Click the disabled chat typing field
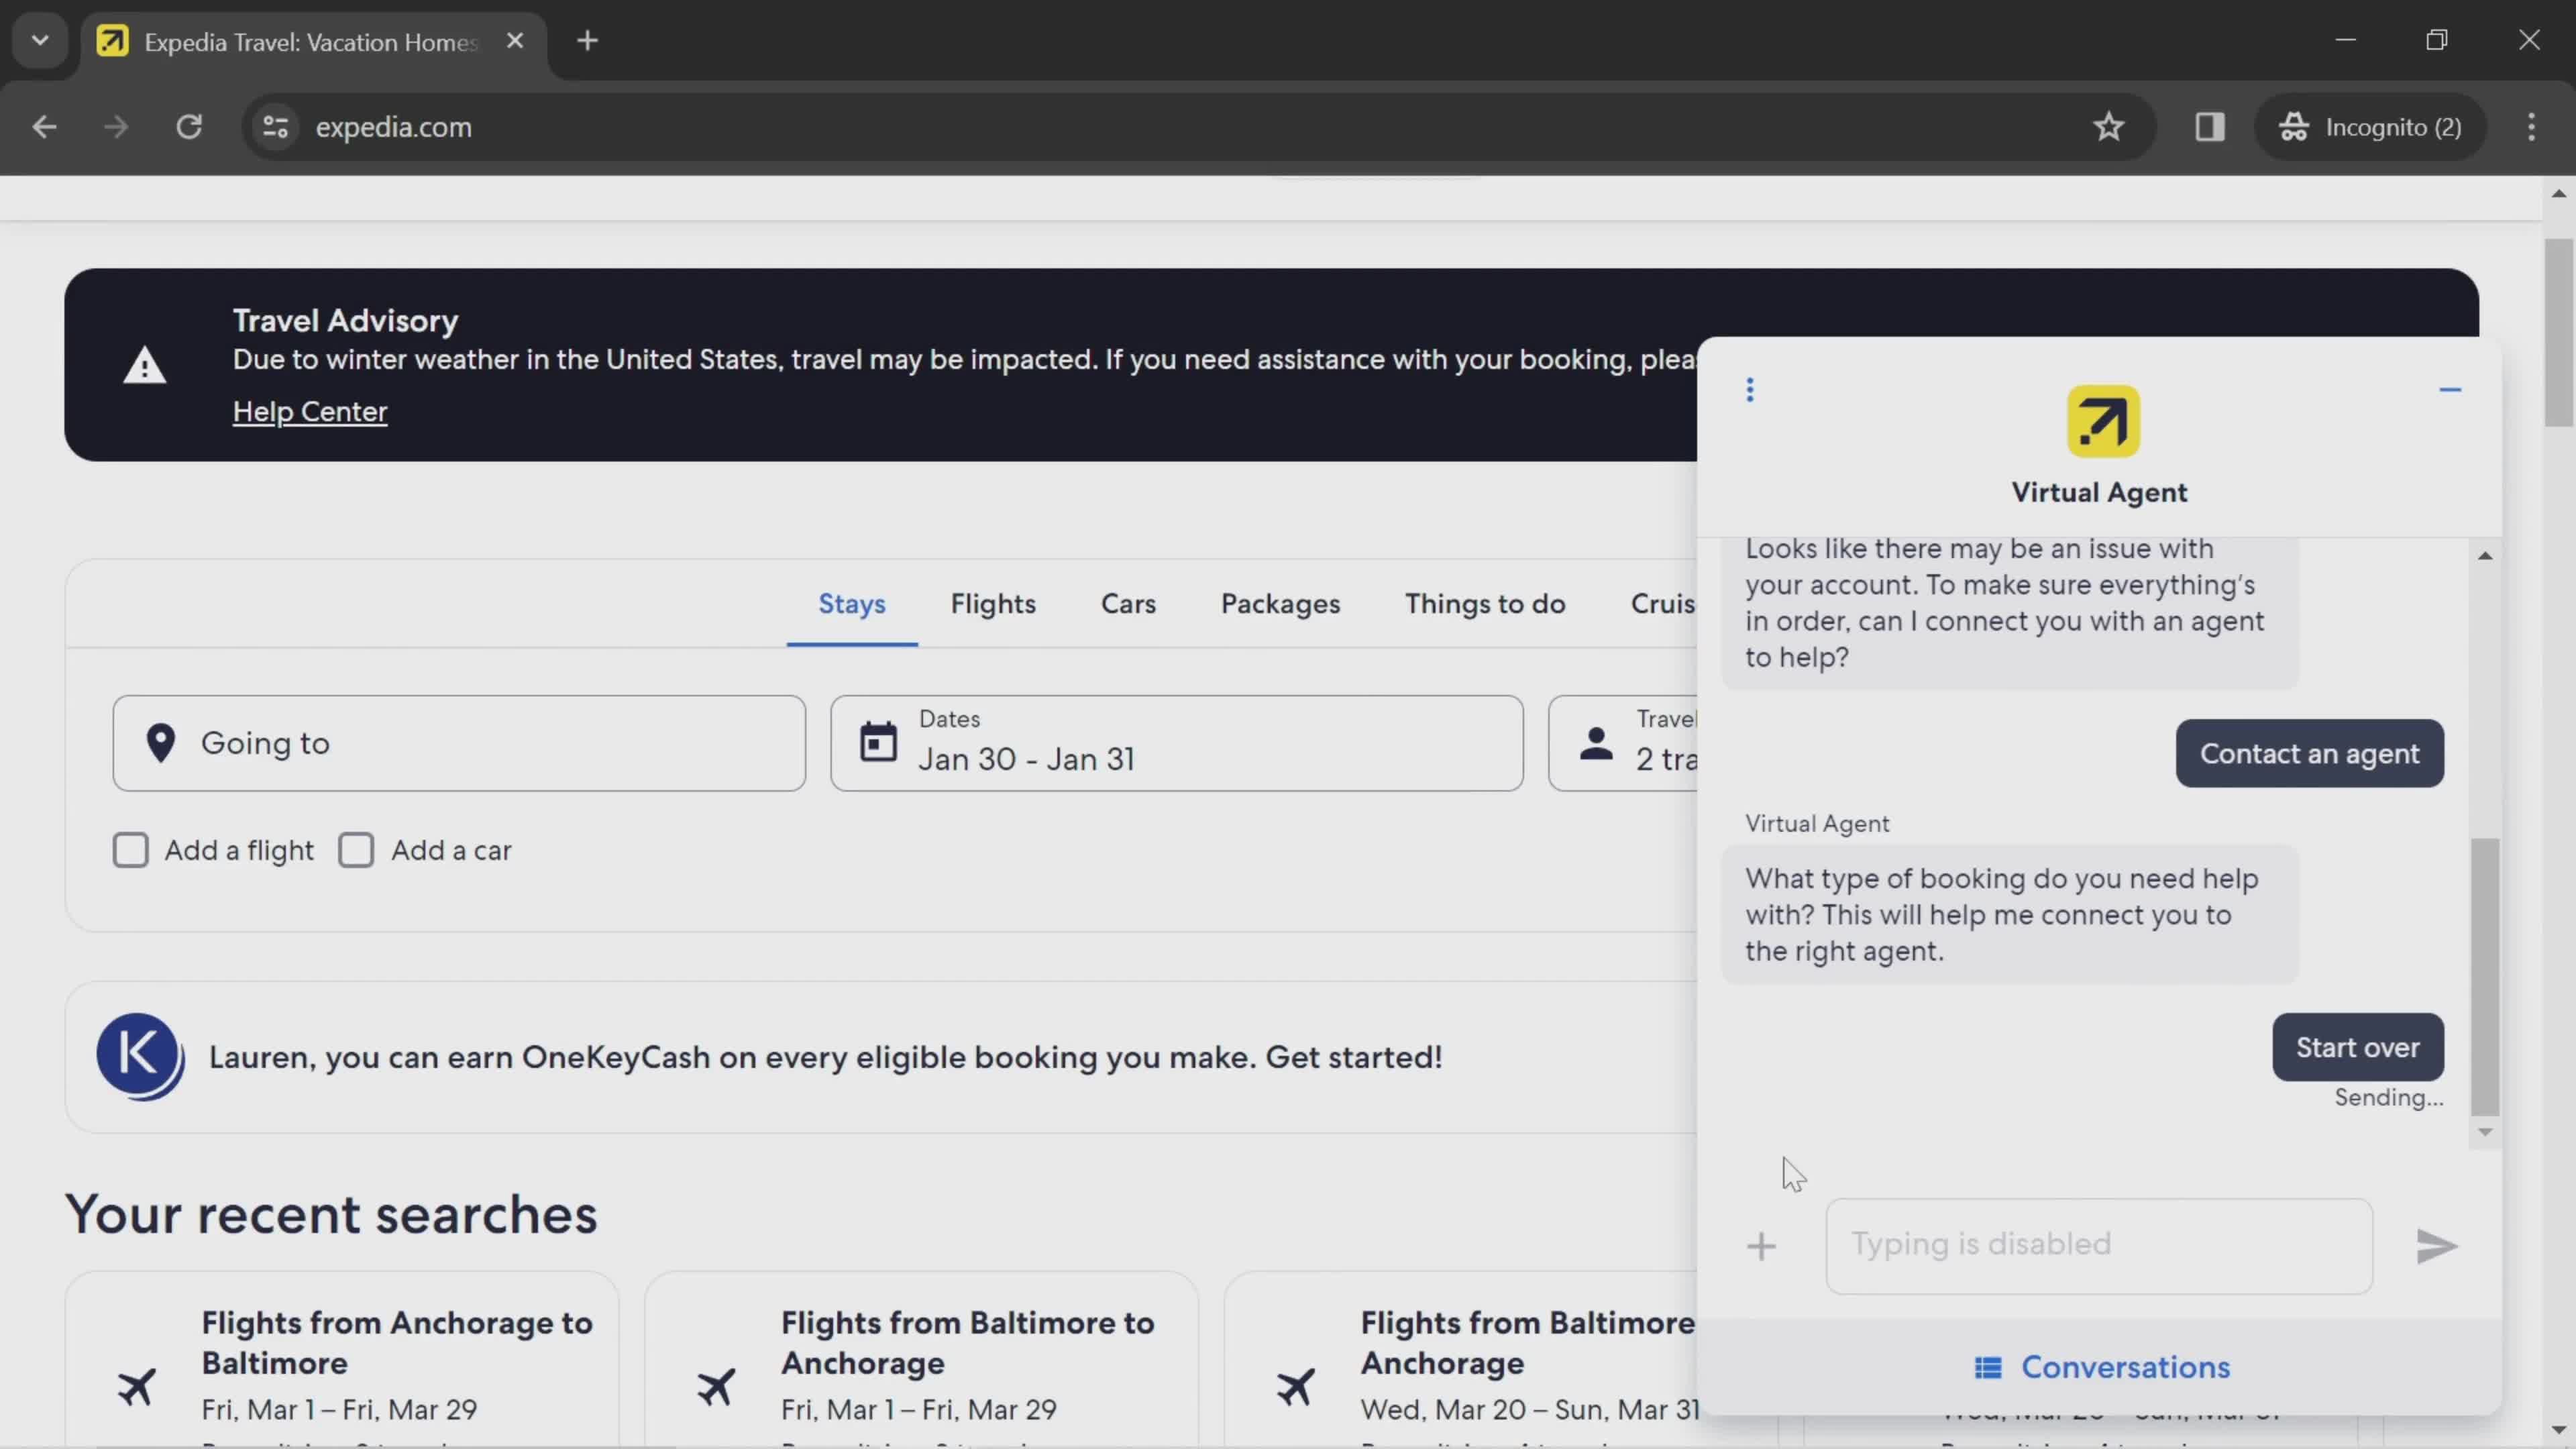Image resolution: width=2576 pixels, height=1449 pixels. pyautogui.click(x=2099, y=1246)
